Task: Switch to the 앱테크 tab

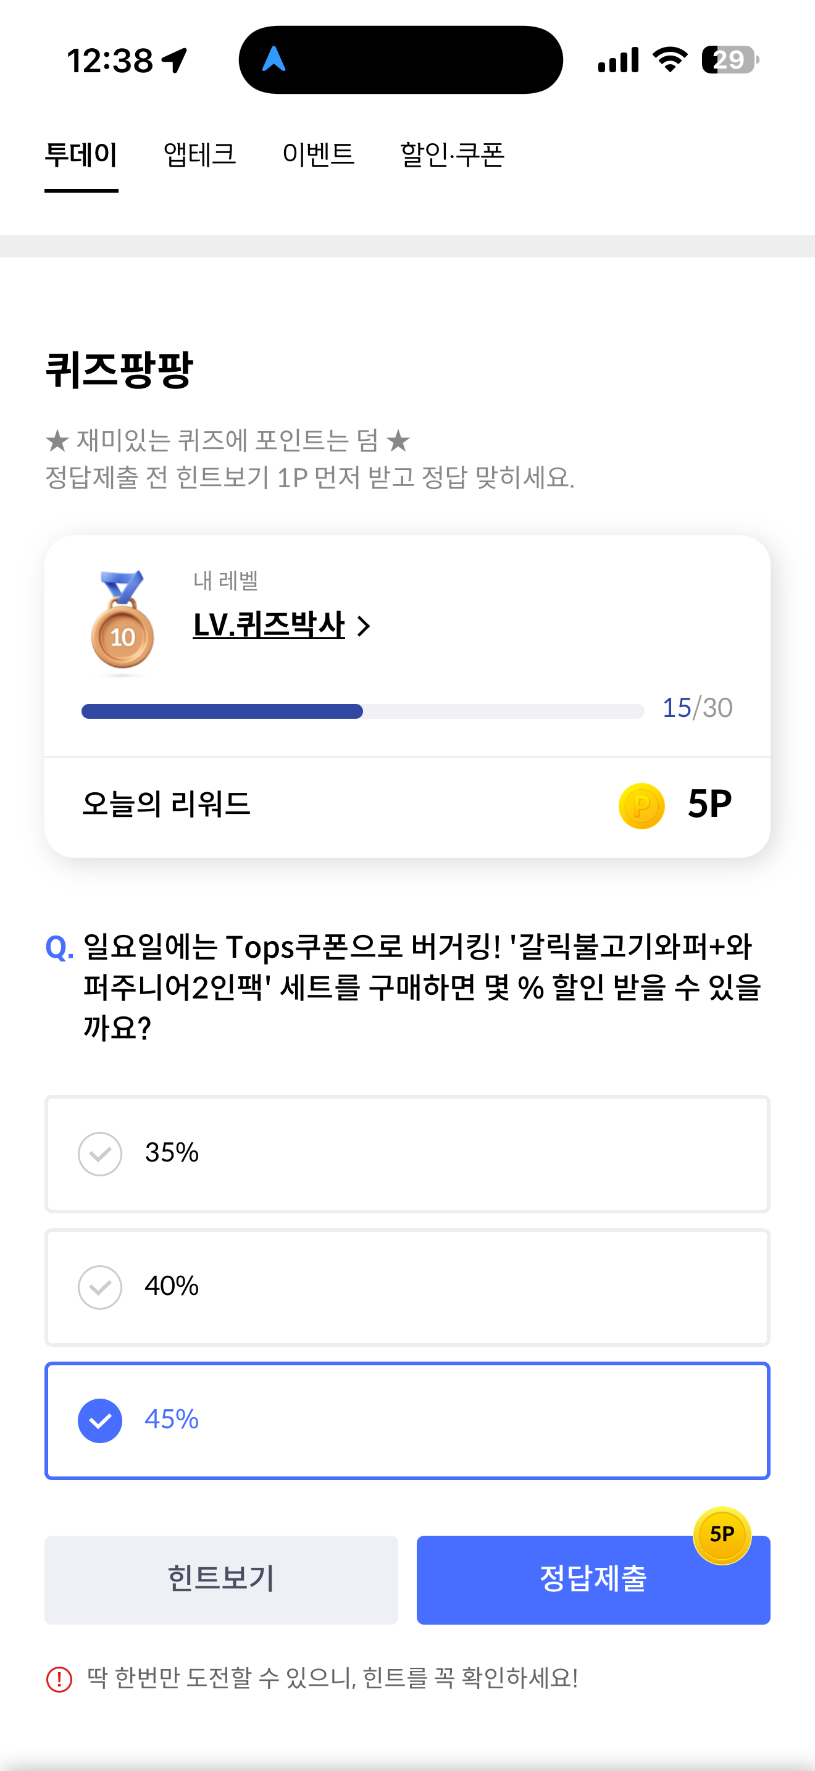Action: pos(199,155)
